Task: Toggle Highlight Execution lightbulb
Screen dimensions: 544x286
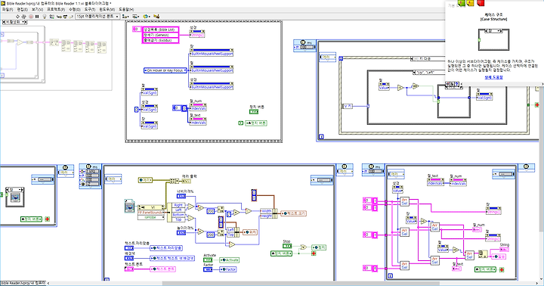Action: [x=45, y=17]
